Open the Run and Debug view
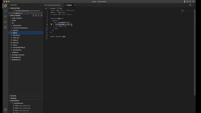Screen dimensions: 201x113 pyautogui.click(x=5, y=22)
